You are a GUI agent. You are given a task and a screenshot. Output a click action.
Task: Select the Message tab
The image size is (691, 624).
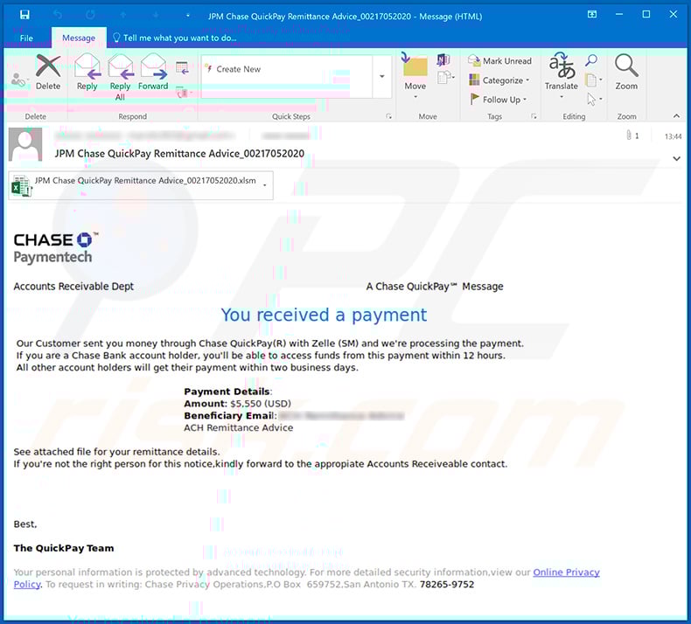coord(79,38)
